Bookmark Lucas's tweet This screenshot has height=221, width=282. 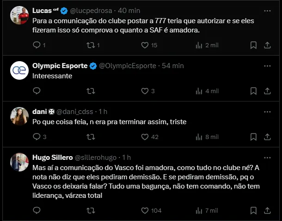point(253,45)
